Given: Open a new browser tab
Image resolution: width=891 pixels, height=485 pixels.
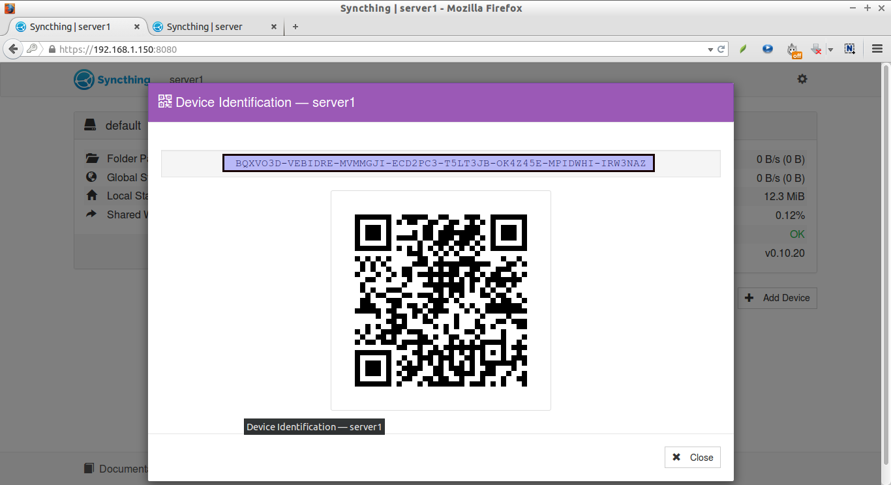Looking at the screenshot, I should pyautogui.click(x=295, y=27).
